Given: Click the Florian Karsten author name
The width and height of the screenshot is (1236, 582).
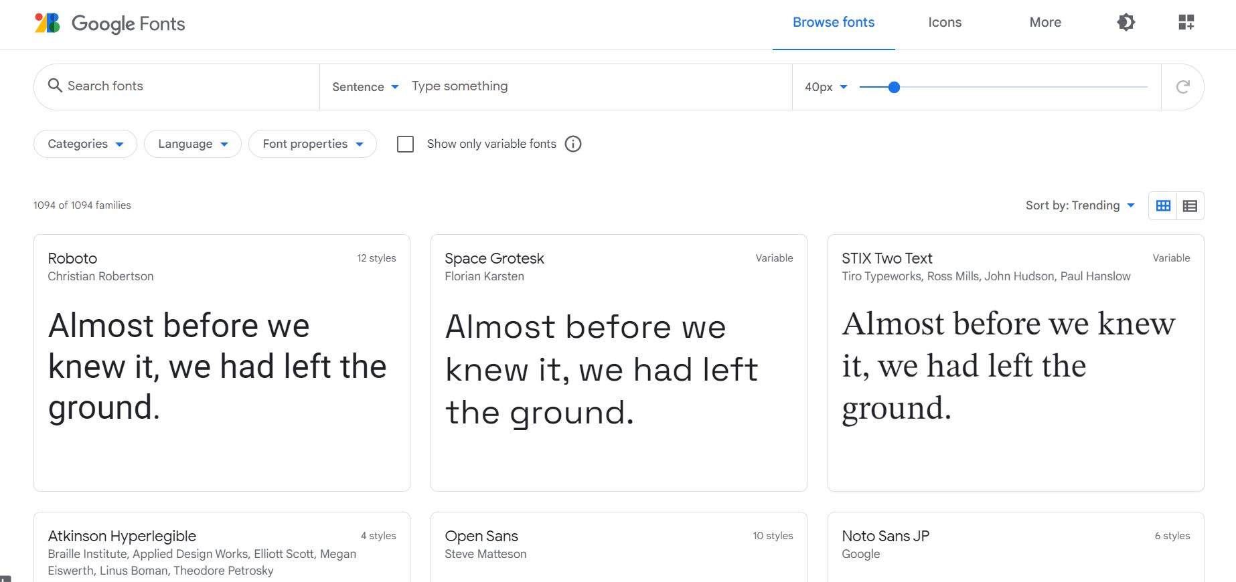Looking at the screenshot, I should coord(484,276).
